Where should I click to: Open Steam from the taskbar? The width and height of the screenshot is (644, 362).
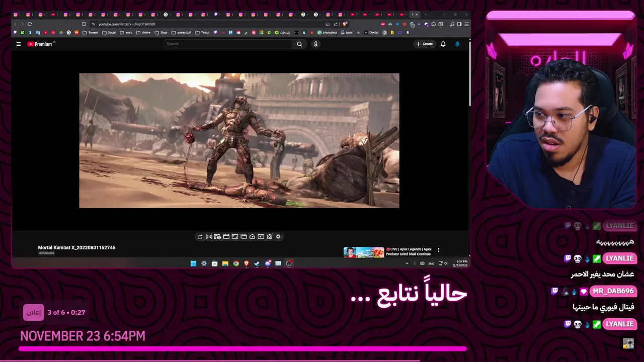257,263
